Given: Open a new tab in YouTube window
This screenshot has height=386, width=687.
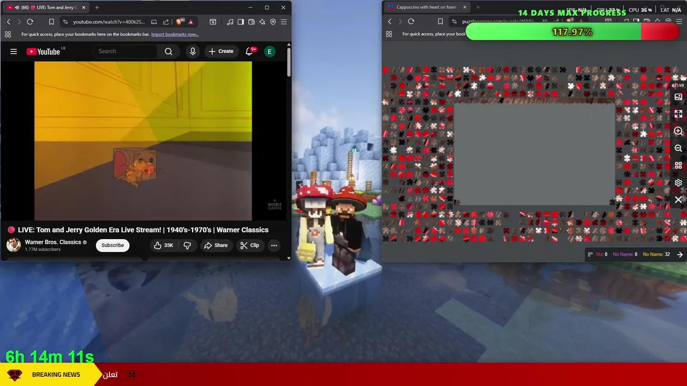Looking at the screenshot, I should point(97,8).
